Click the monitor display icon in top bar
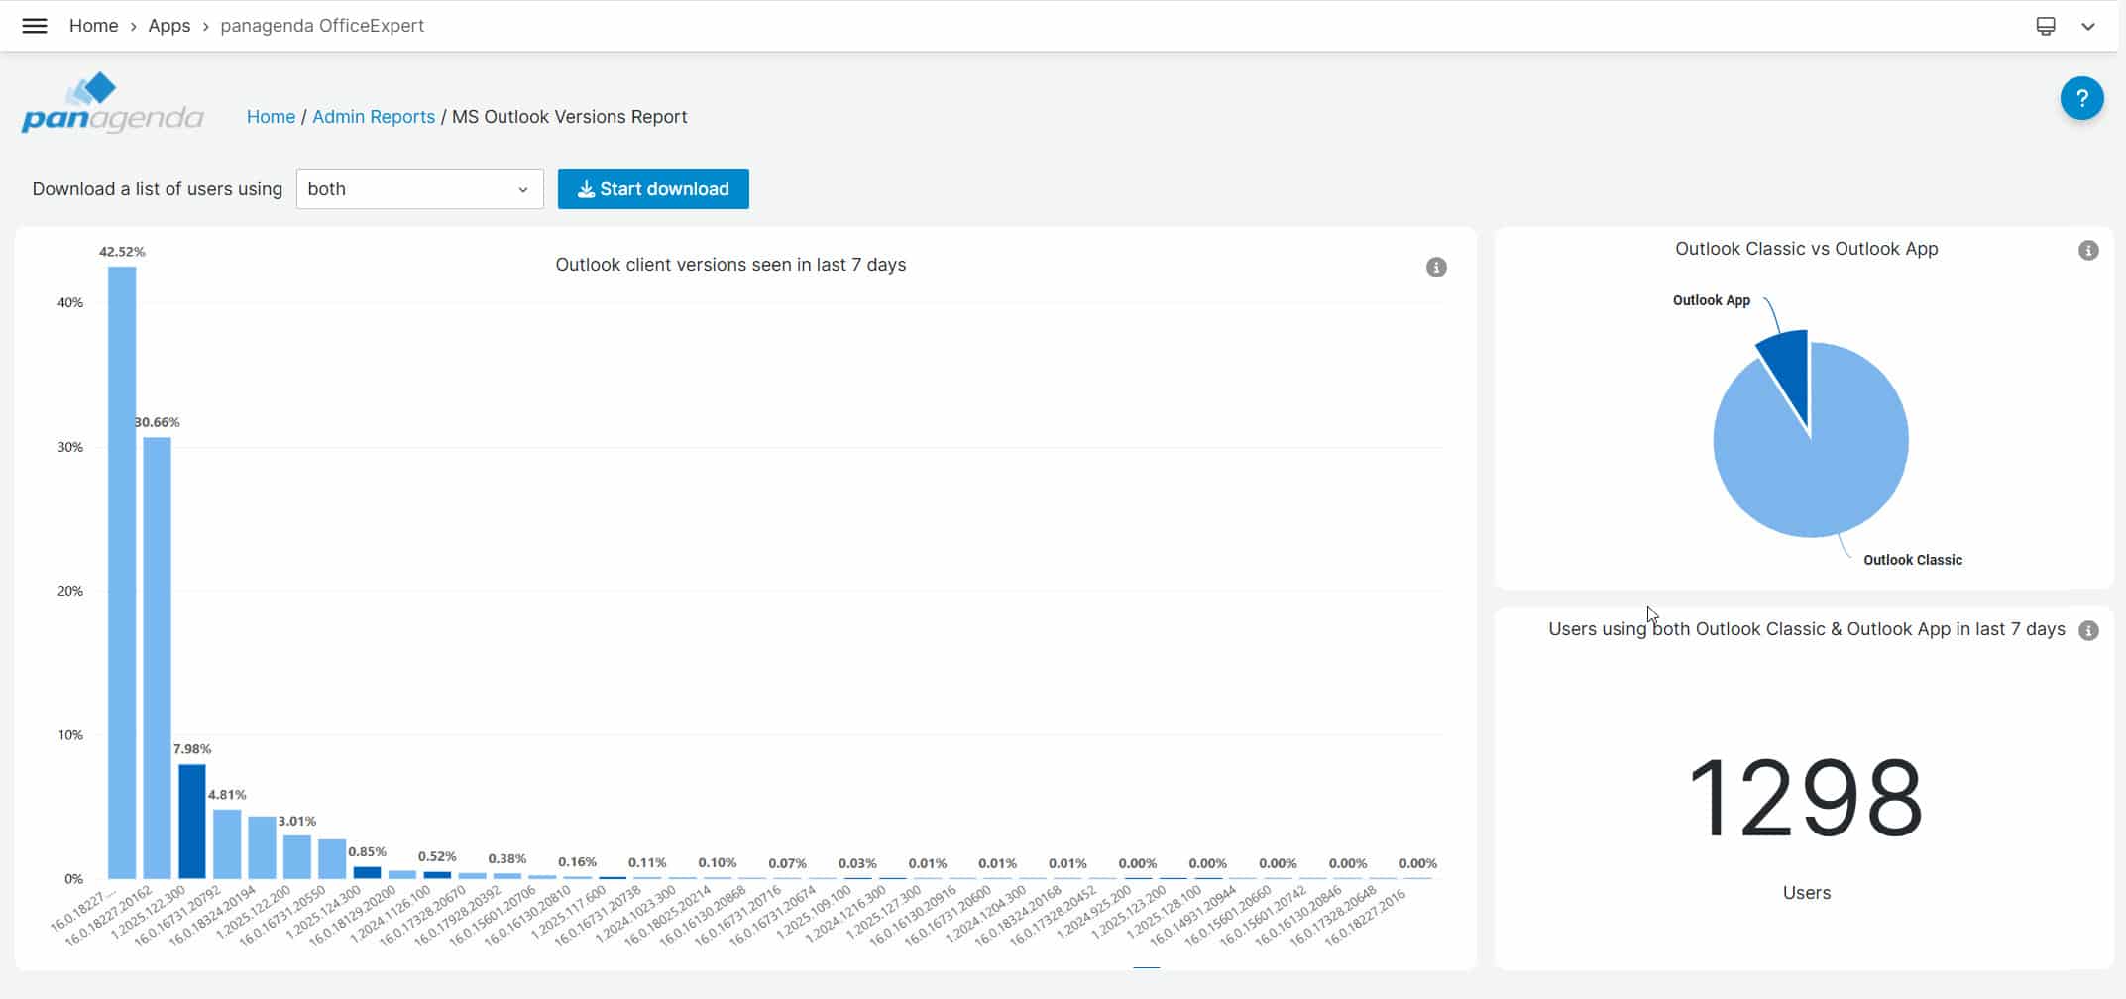Screen dimensions: 2126x999 coord(2045,26)
